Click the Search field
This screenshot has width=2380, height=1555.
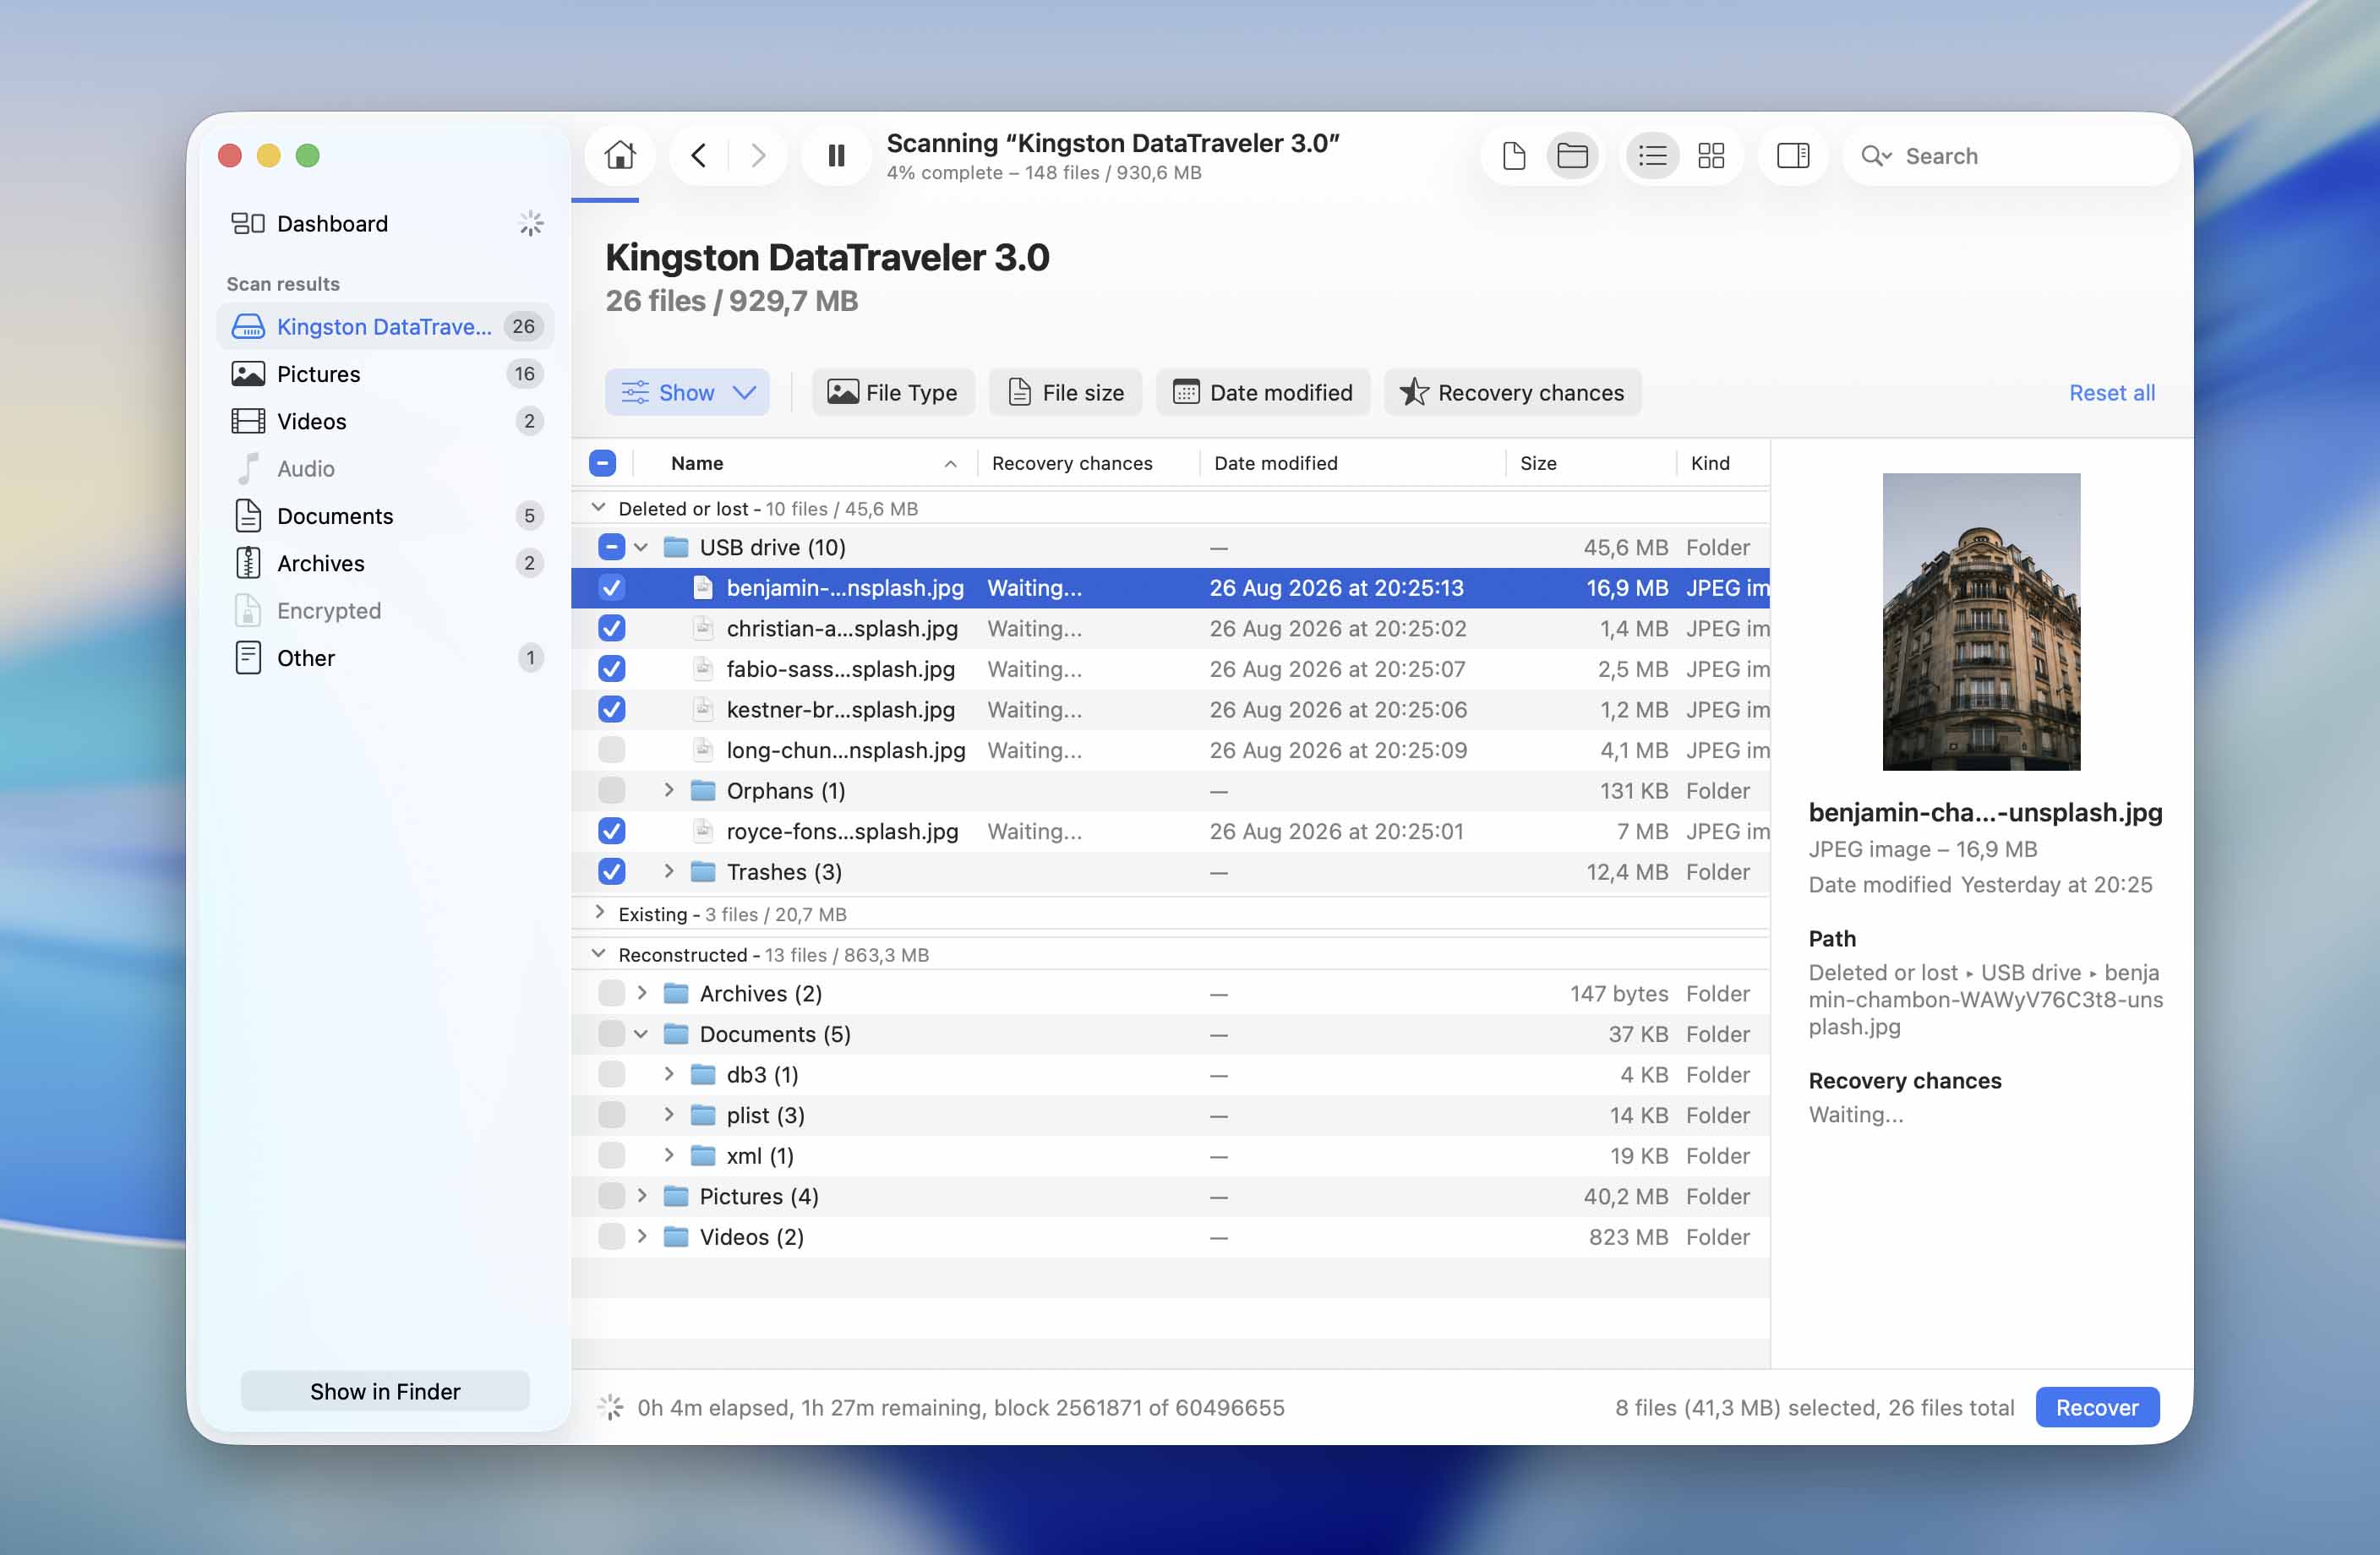tap(2010, 155)
